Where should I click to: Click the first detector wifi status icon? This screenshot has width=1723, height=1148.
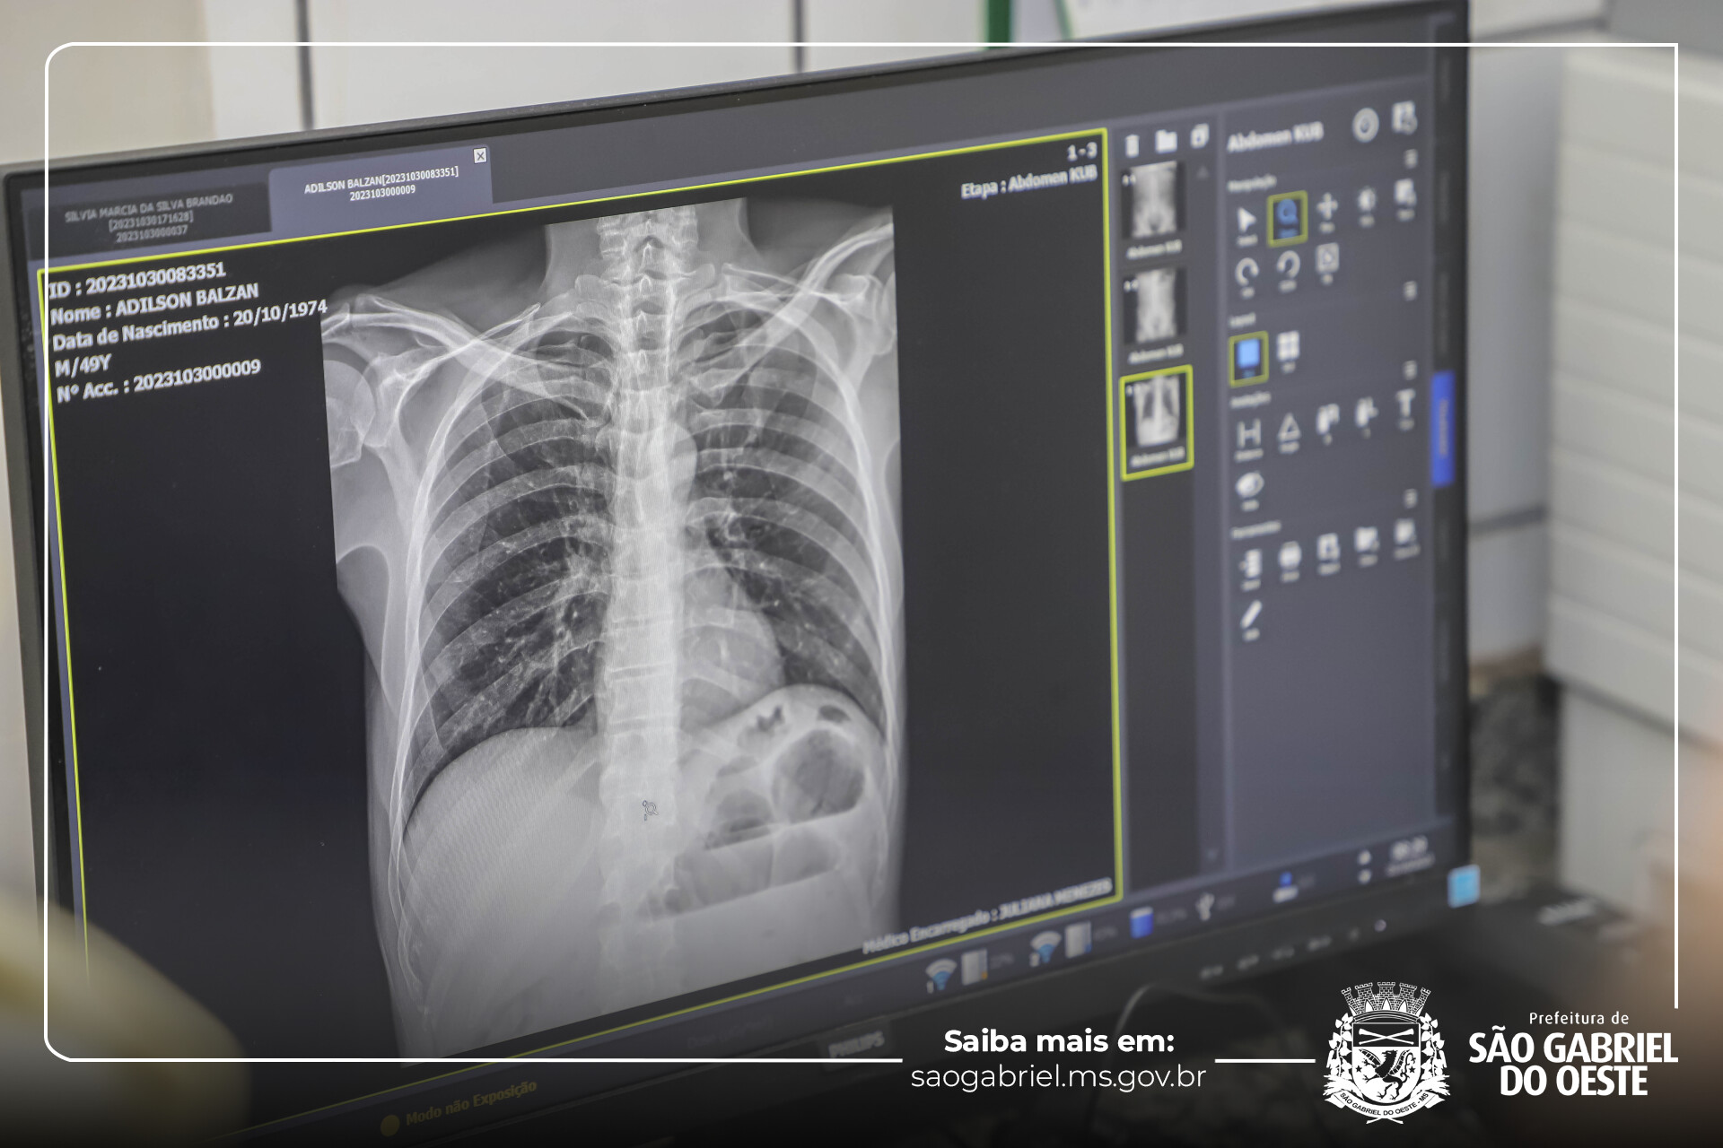tap(939, 974)
